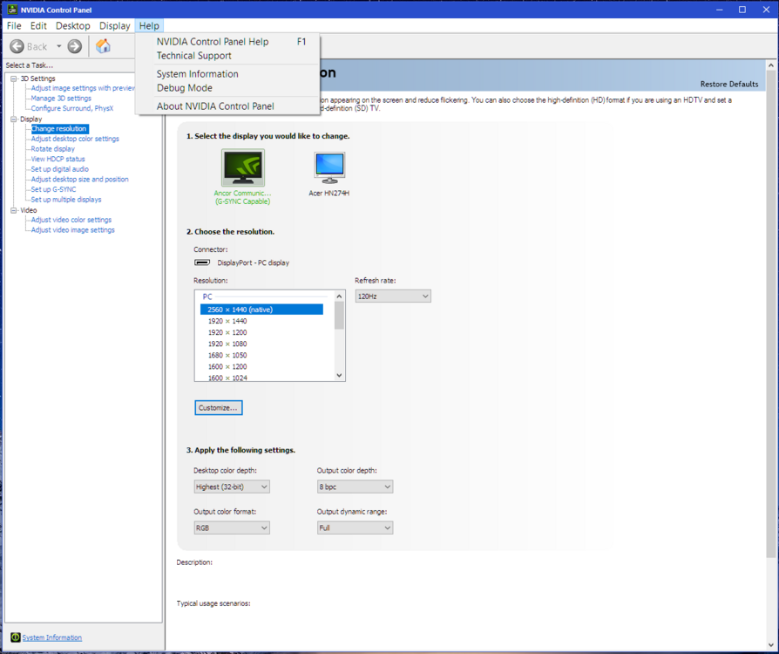Choose Debug Mode from Help menu
Viewport: 779px width, 654px height.
(228, 87)
